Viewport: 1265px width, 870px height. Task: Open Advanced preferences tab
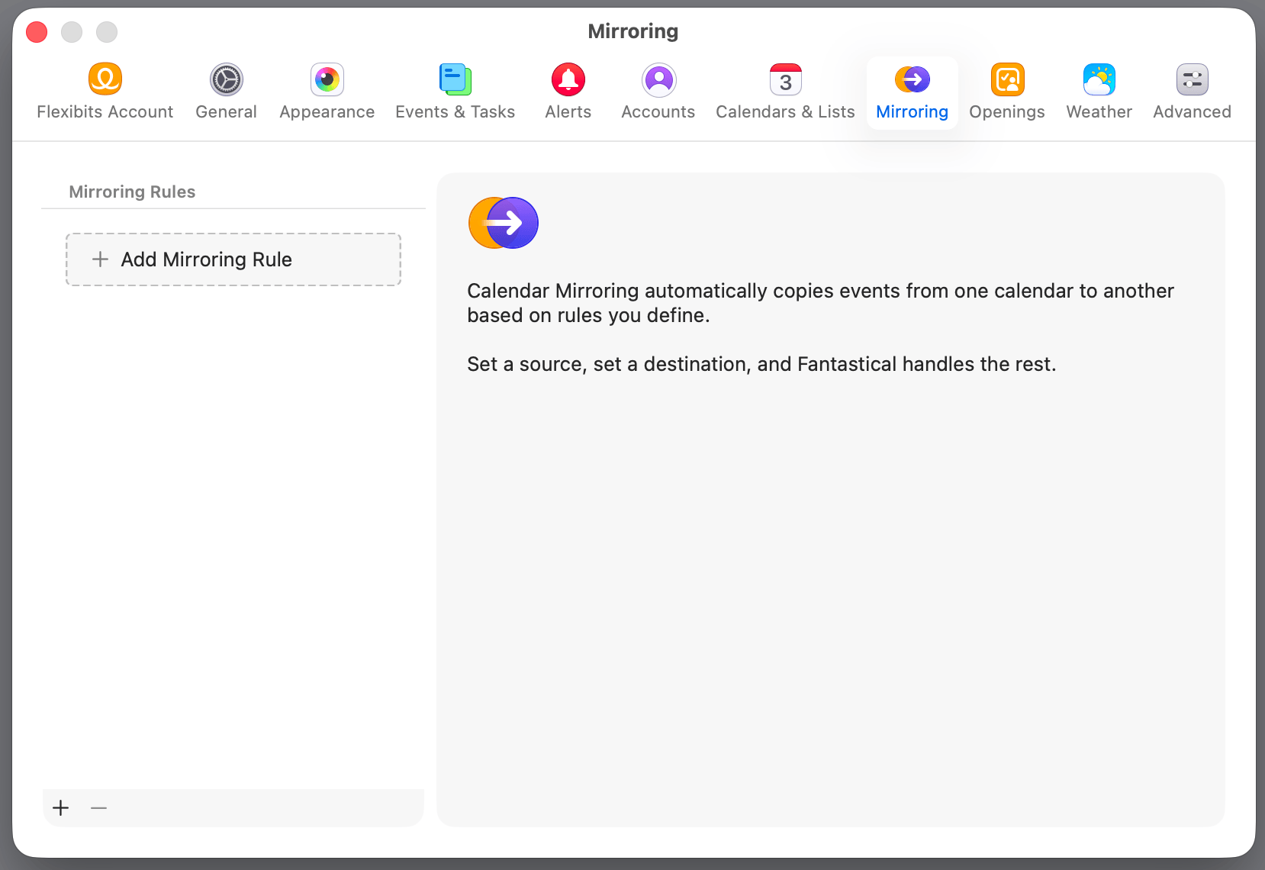(x=1192, y=92)
